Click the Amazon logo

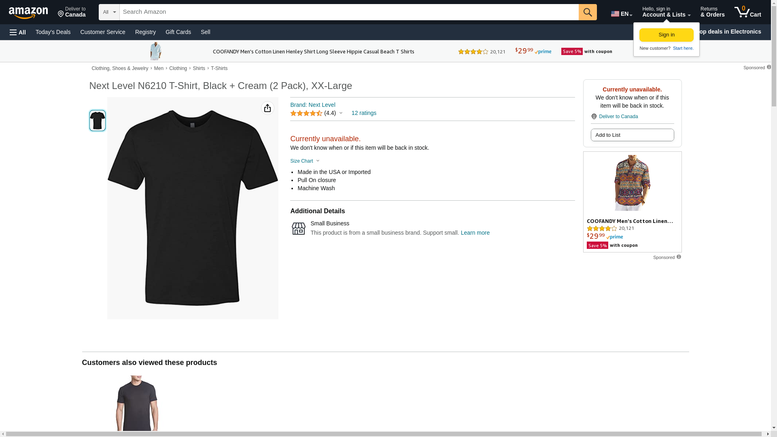(28, 13)
